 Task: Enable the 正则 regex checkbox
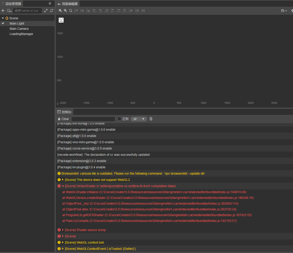pyautogui.click(x=119, y=119)
